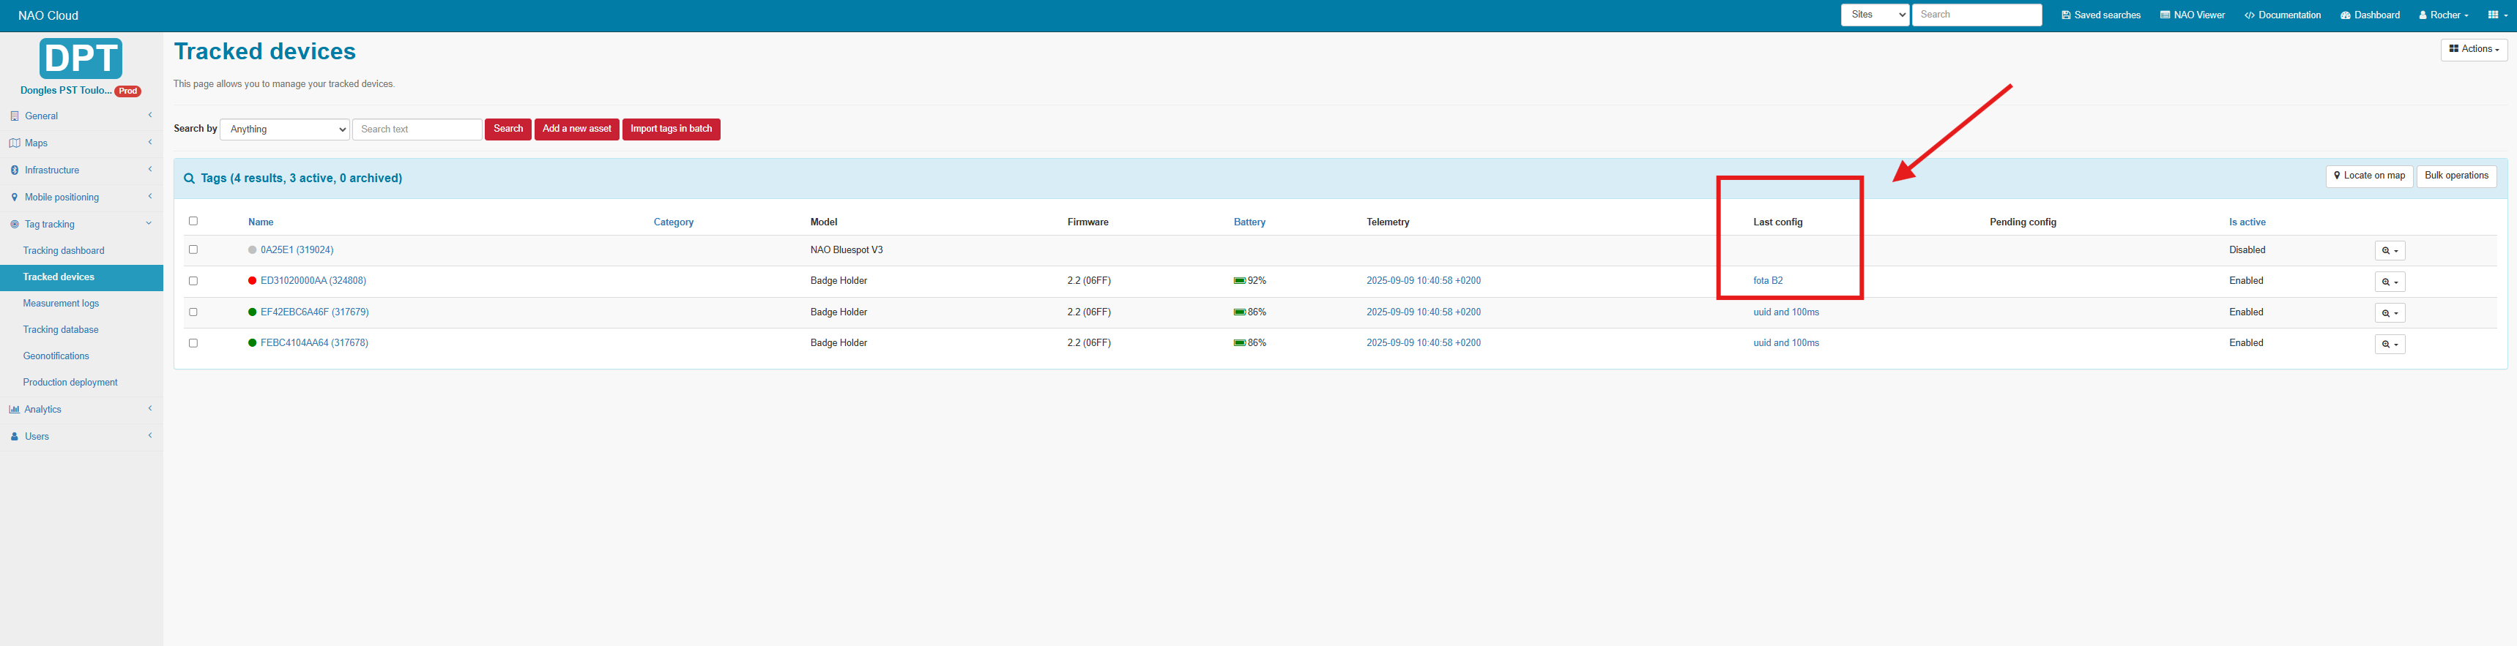This screenshot has width=2517, height=646.
Task: Open the Search by Anything dropdown
Action: coord(284,129)
